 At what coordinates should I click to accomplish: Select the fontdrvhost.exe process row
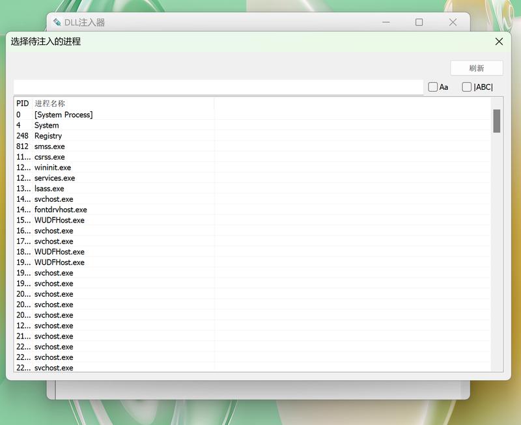click(x=253, y=210)
